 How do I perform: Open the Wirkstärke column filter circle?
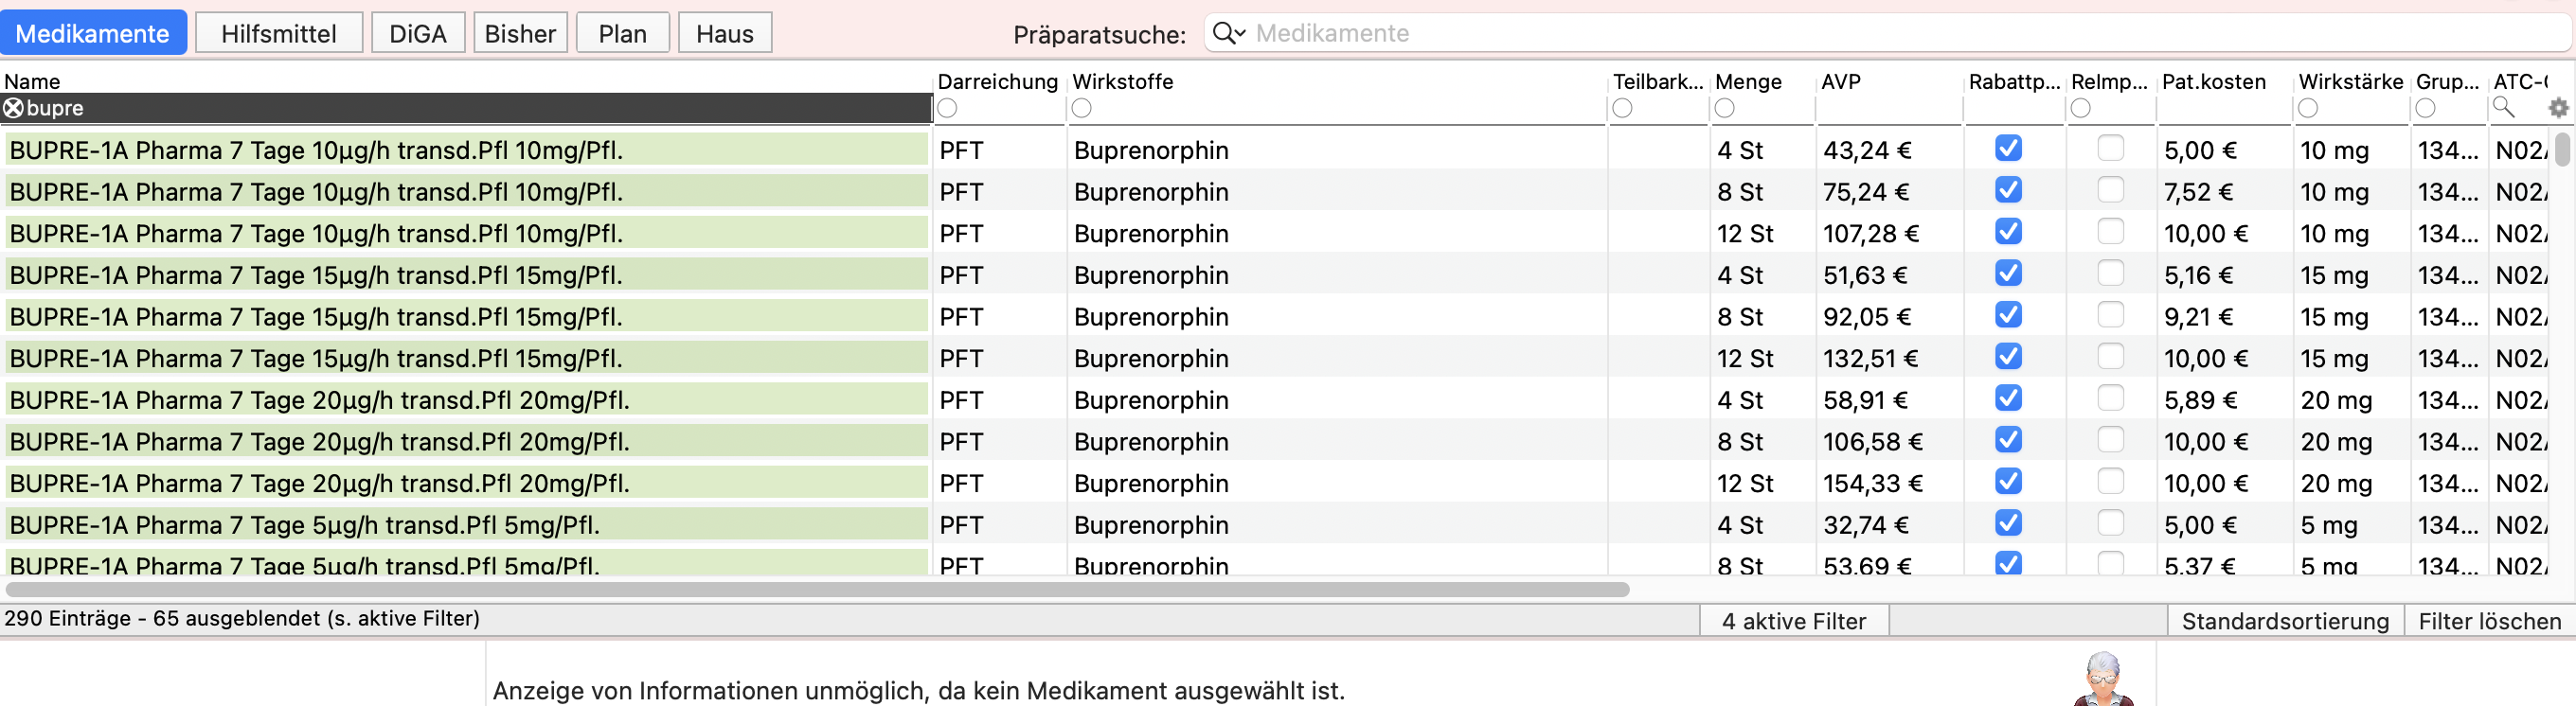[2308, 108]
